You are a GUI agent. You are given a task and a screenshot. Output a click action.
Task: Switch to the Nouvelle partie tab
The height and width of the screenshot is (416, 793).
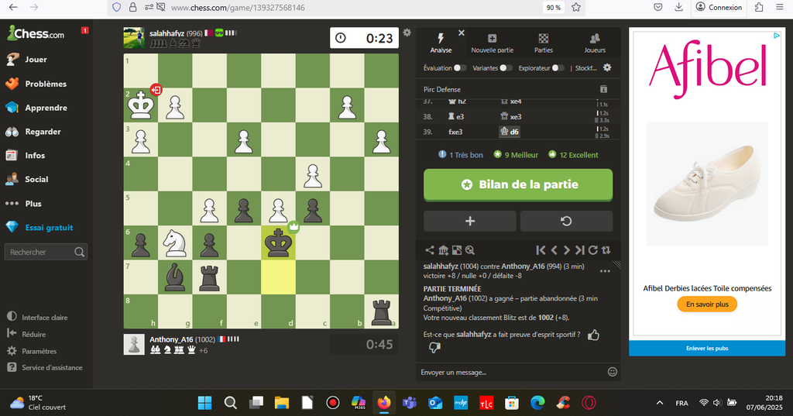tap(493, 43)
